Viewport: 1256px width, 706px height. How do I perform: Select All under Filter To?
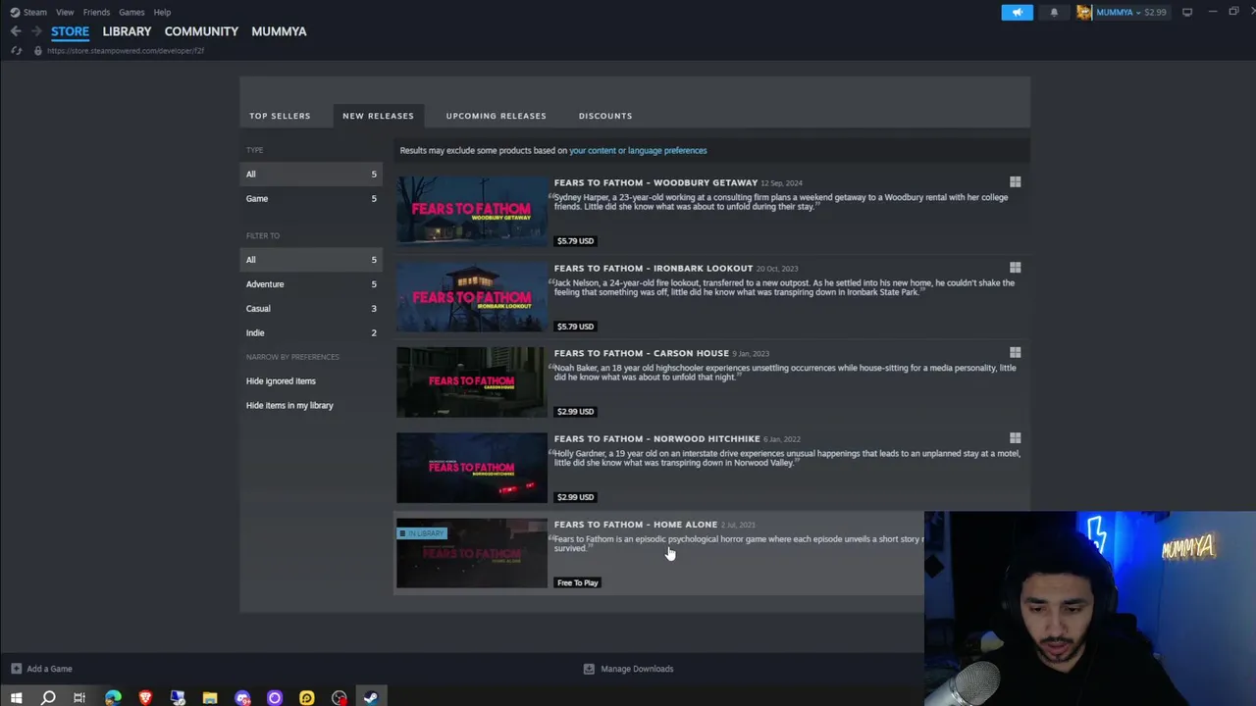[311, 260]
